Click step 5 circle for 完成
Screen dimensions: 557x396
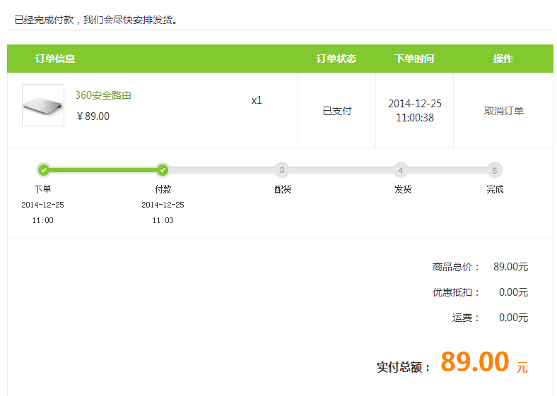coord(495,170)
